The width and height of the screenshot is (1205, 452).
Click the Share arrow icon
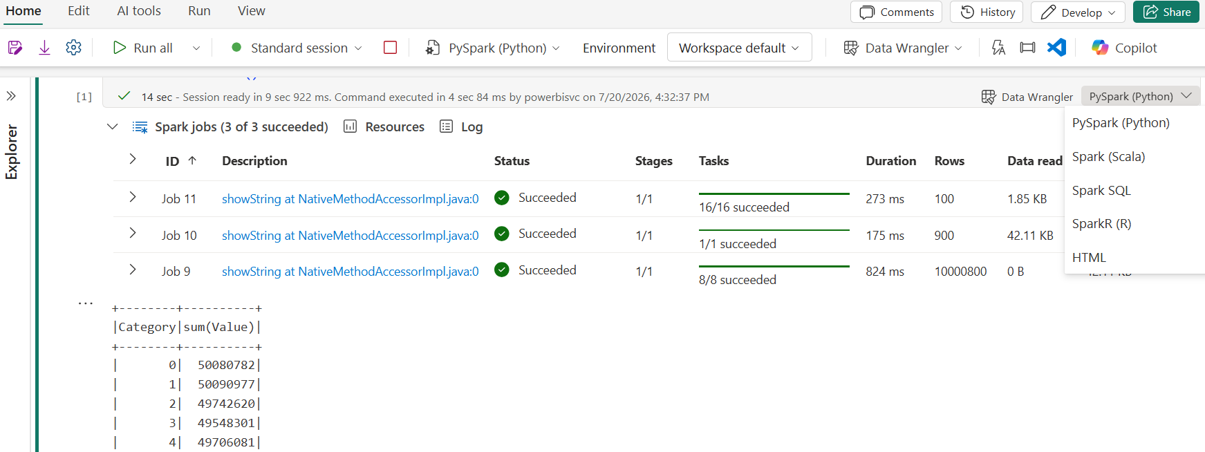point(1150,12)
